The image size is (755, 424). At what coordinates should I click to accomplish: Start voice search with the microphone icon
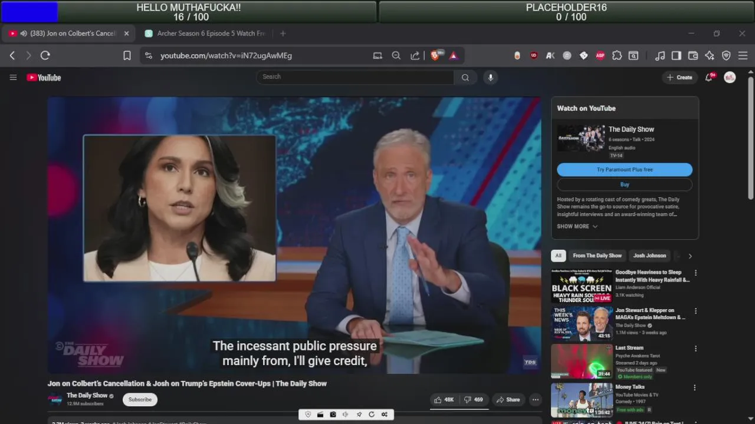[490, 77]
